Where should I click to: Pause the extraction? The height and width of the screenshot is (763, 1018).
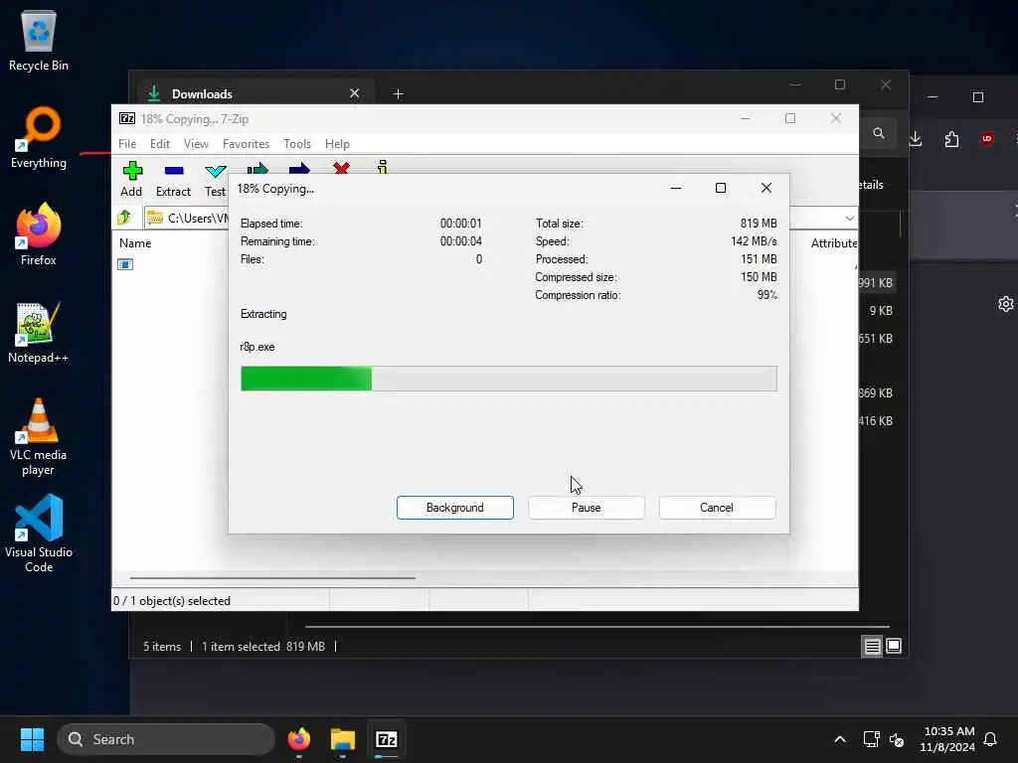587,508
